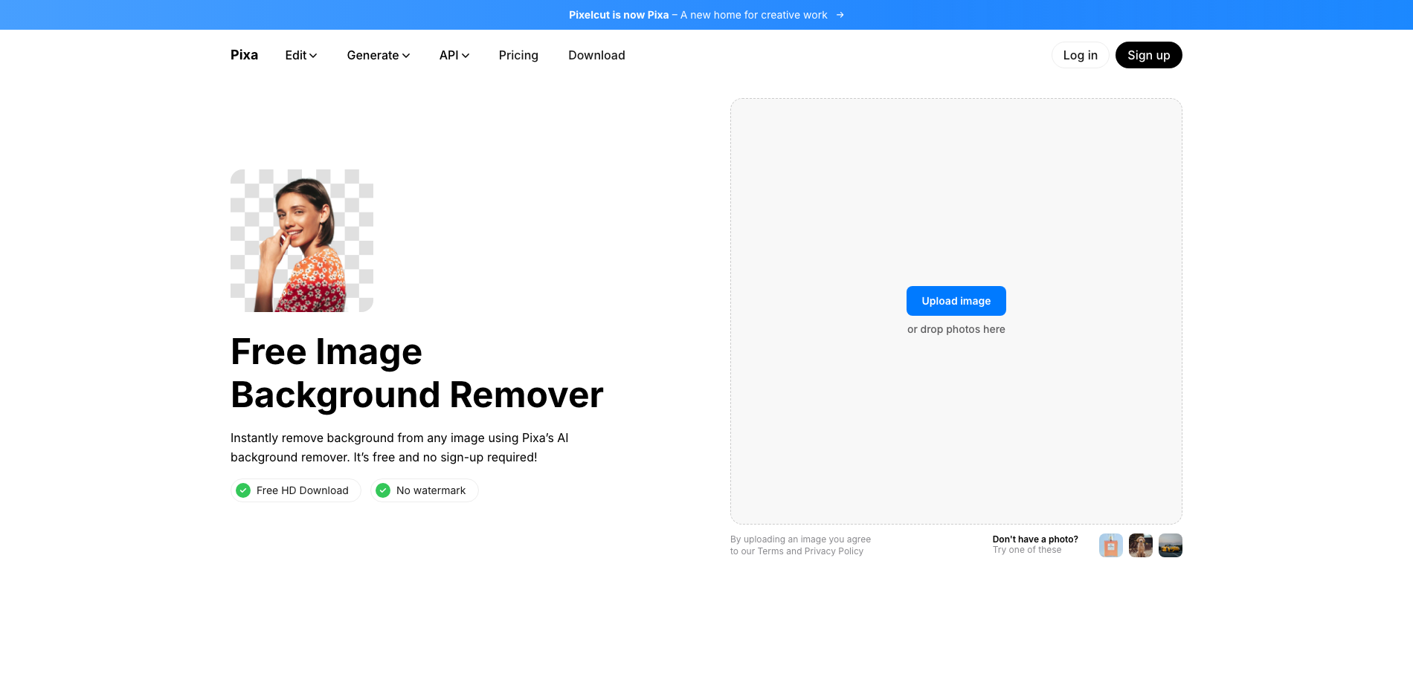The width and height of the screenshot is (1413, 691).
Task: Click the Upload image button
Action: click(956, 301)
